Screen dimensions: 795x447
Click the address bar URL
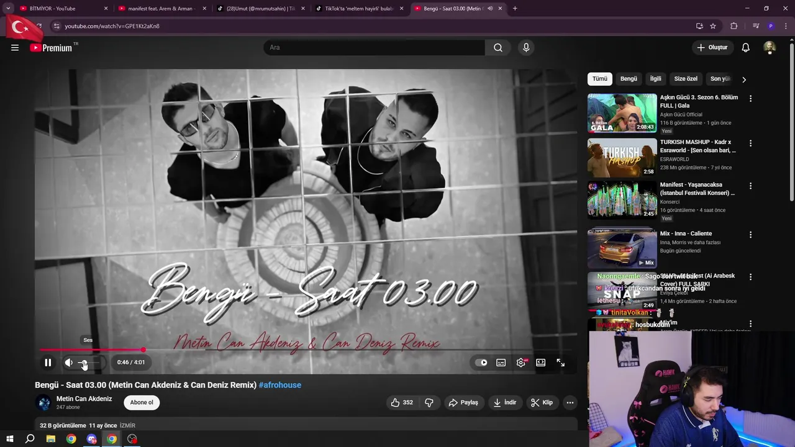point(112,26)
